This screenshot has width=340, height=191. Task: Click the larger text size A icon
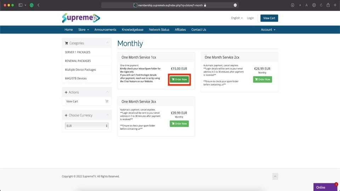click(306, 5)
